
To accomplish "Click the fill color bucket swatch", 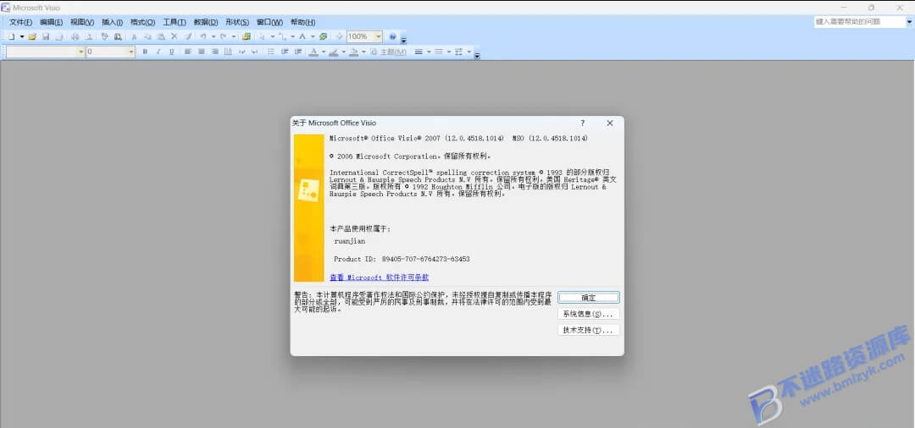I will point(353,52).
